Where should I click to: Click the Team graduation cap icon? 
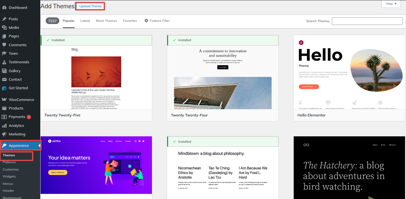pyautogui.click(x=4, y=53)
